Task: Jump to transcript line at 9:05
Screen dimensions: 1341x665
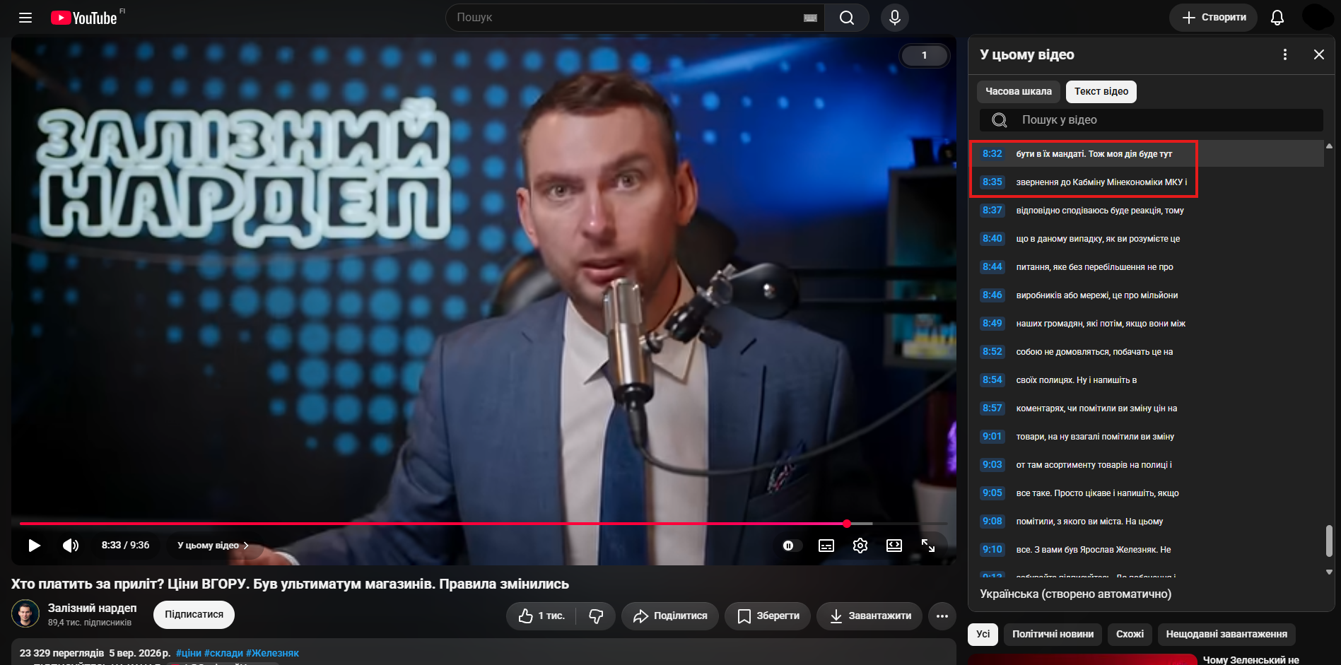Action: pyautogui.click(x=1148, y=493)
